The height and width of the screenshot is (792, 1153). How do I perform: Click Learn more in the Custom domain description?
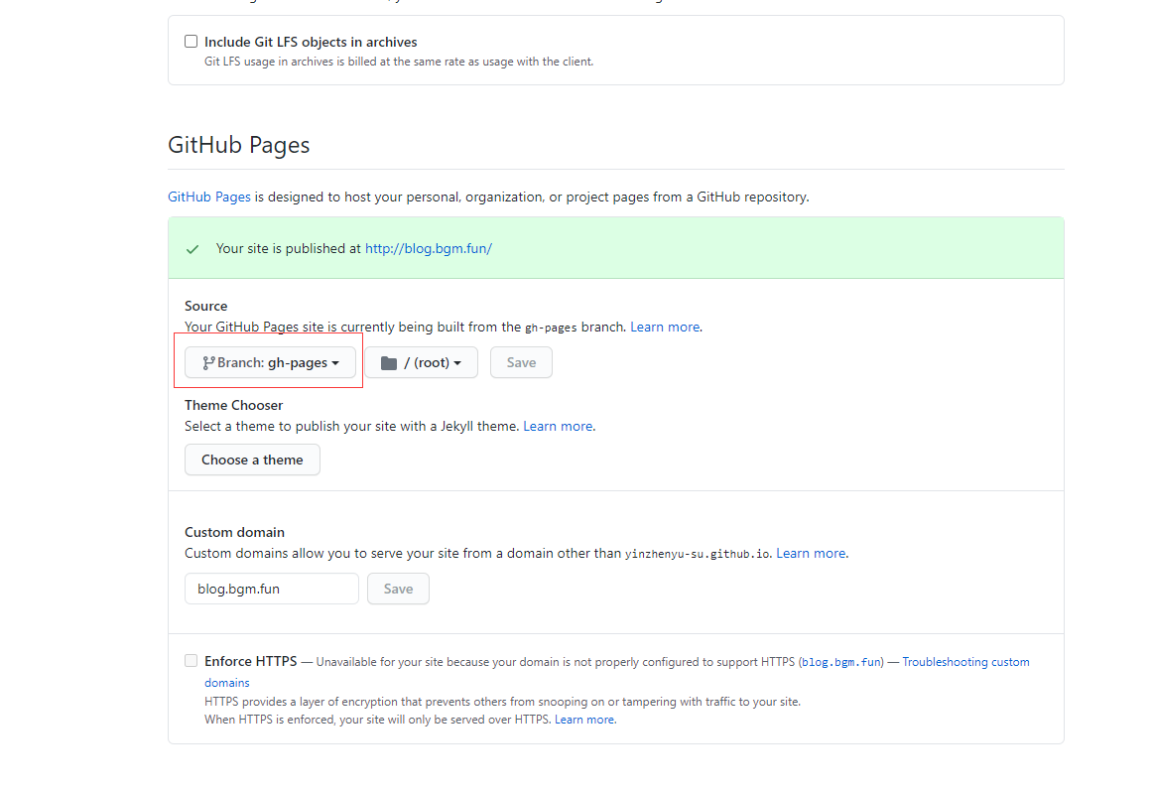tap(811, 553)
